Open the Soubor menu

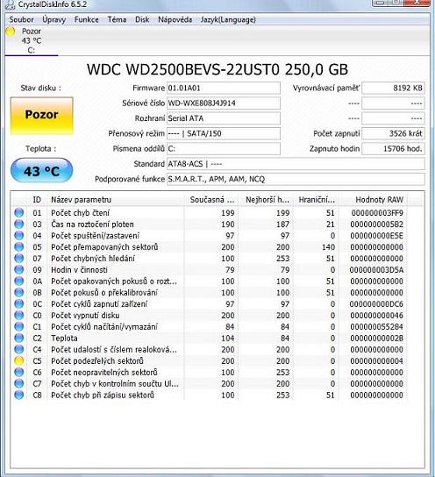point(21,20)
